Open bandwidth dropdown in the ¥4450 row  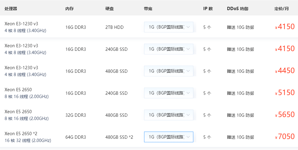[169, 71]
